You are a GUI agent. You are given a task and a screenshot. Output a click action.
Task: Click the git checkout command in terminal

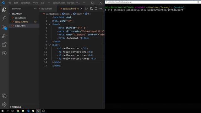click(x=145, y=10)
